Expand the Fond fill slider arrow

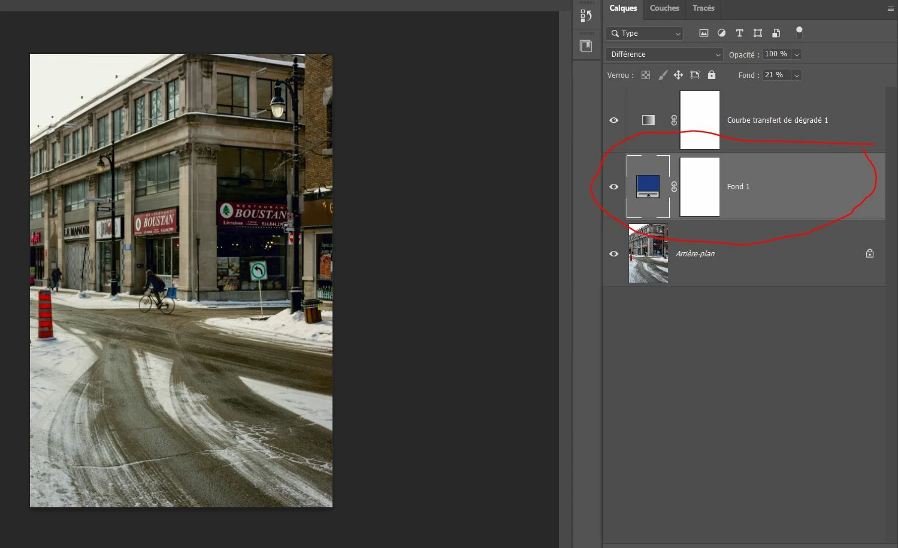tap(797, 75)
